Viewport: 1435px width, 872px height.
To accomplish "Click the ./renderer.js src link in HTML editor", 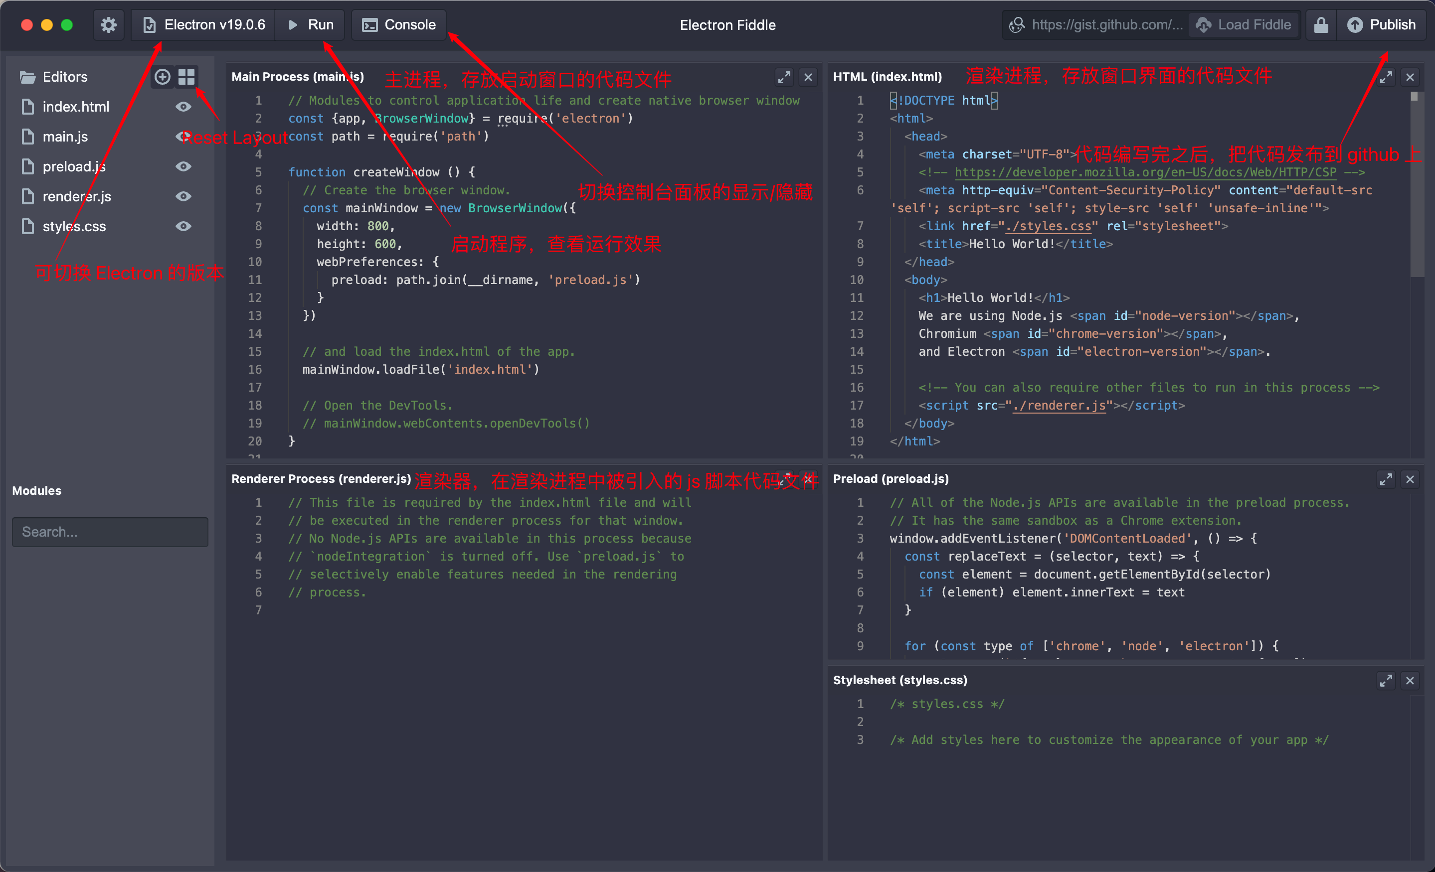I will (1059, 405).
